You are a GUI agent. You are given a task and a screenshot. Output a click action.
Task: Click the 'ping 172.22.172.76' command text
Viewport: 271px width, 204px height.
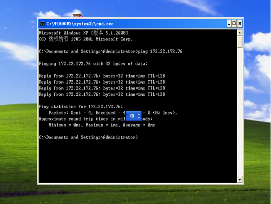pos(160,52)
